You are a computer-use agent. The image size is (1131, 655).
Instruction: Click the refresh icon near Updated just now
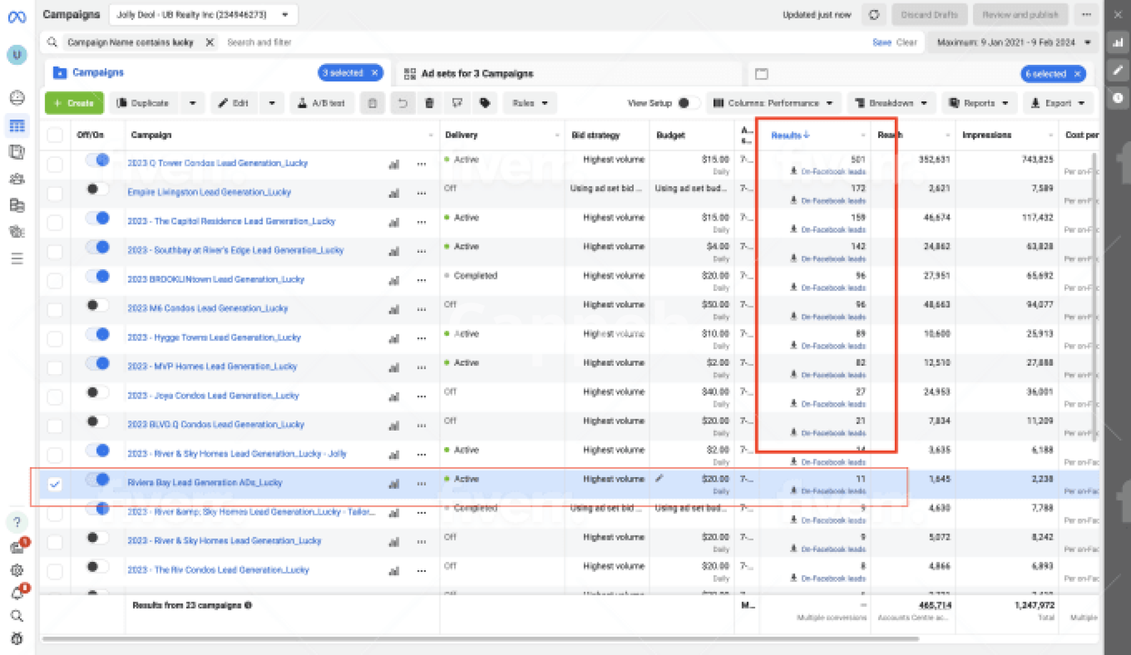coord(874,15)
